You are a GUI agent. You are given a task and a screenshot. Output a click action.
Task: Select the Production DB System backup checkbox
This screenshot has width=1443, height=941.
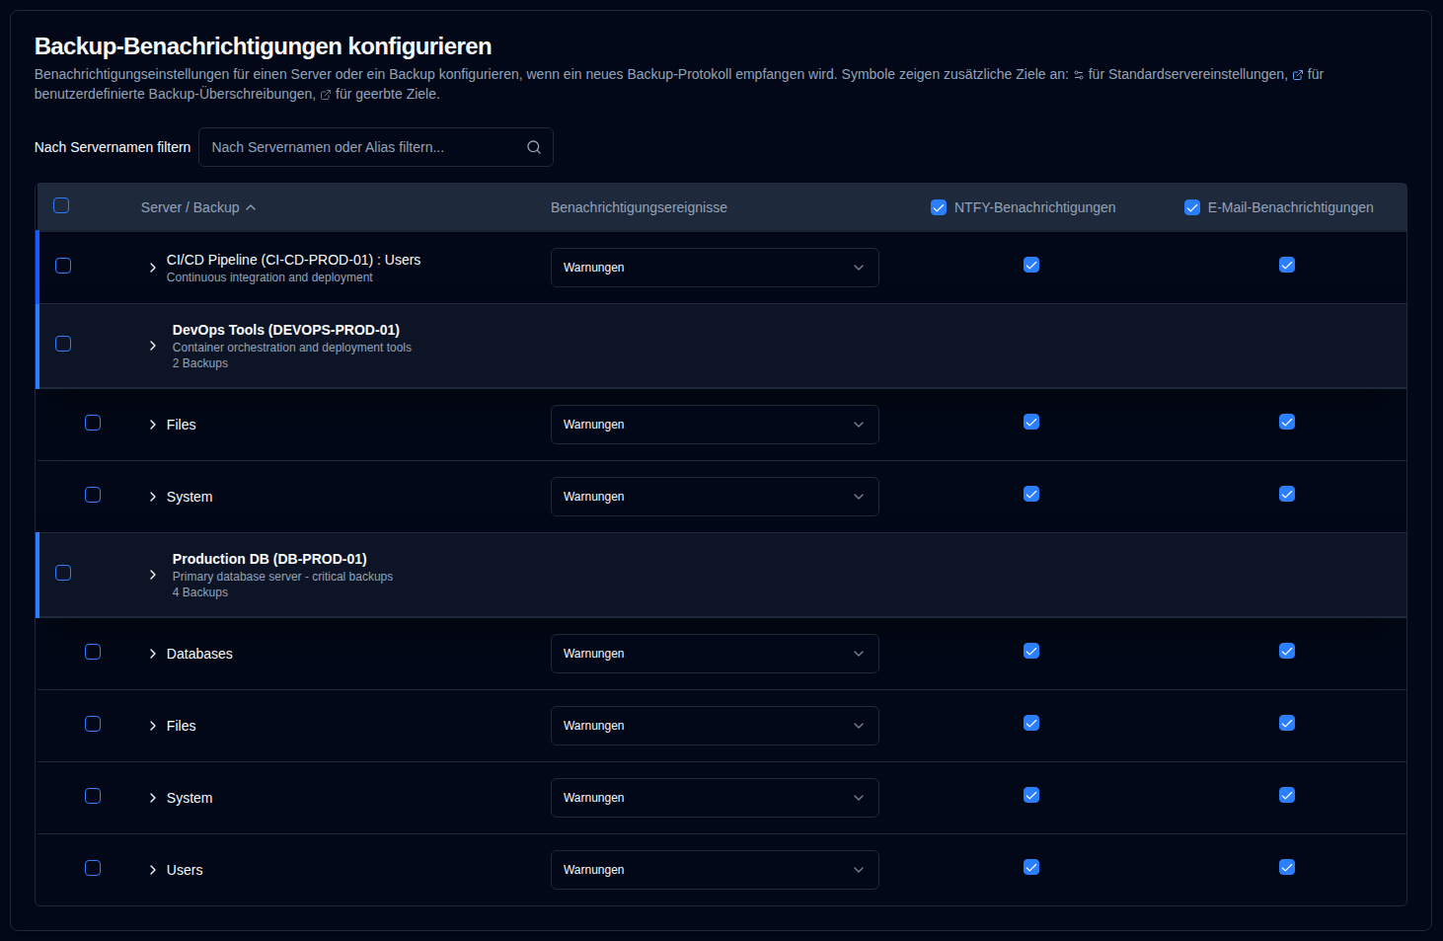pyautogui.click(x=93, y=796)
